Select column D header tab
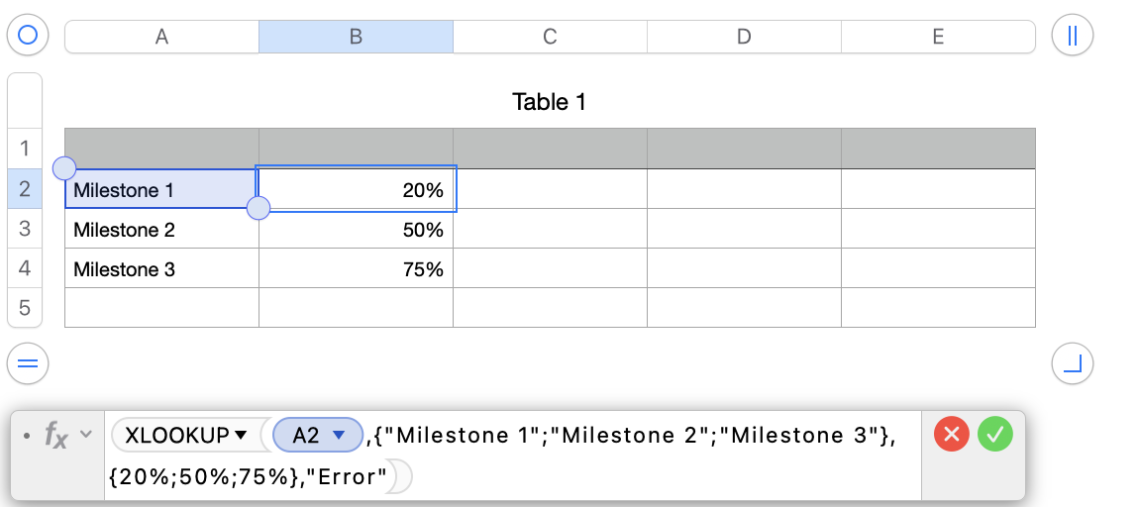Viewport: 1139px width, 507px height. tap(744, 38)
